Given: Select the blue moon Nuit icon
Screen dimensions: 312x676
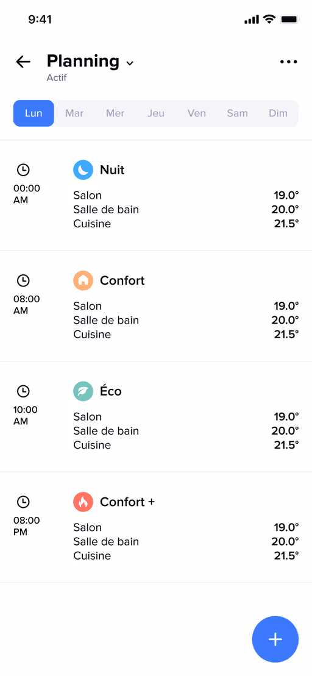Looking at the screenshot, I should [x=83, y=170].
